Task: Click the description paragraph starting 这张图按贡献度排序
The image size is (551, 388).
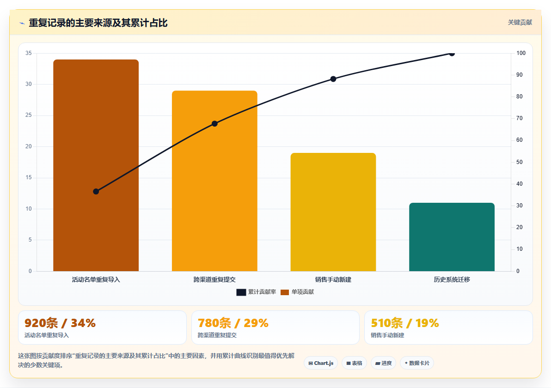Action: pos(156,360)
